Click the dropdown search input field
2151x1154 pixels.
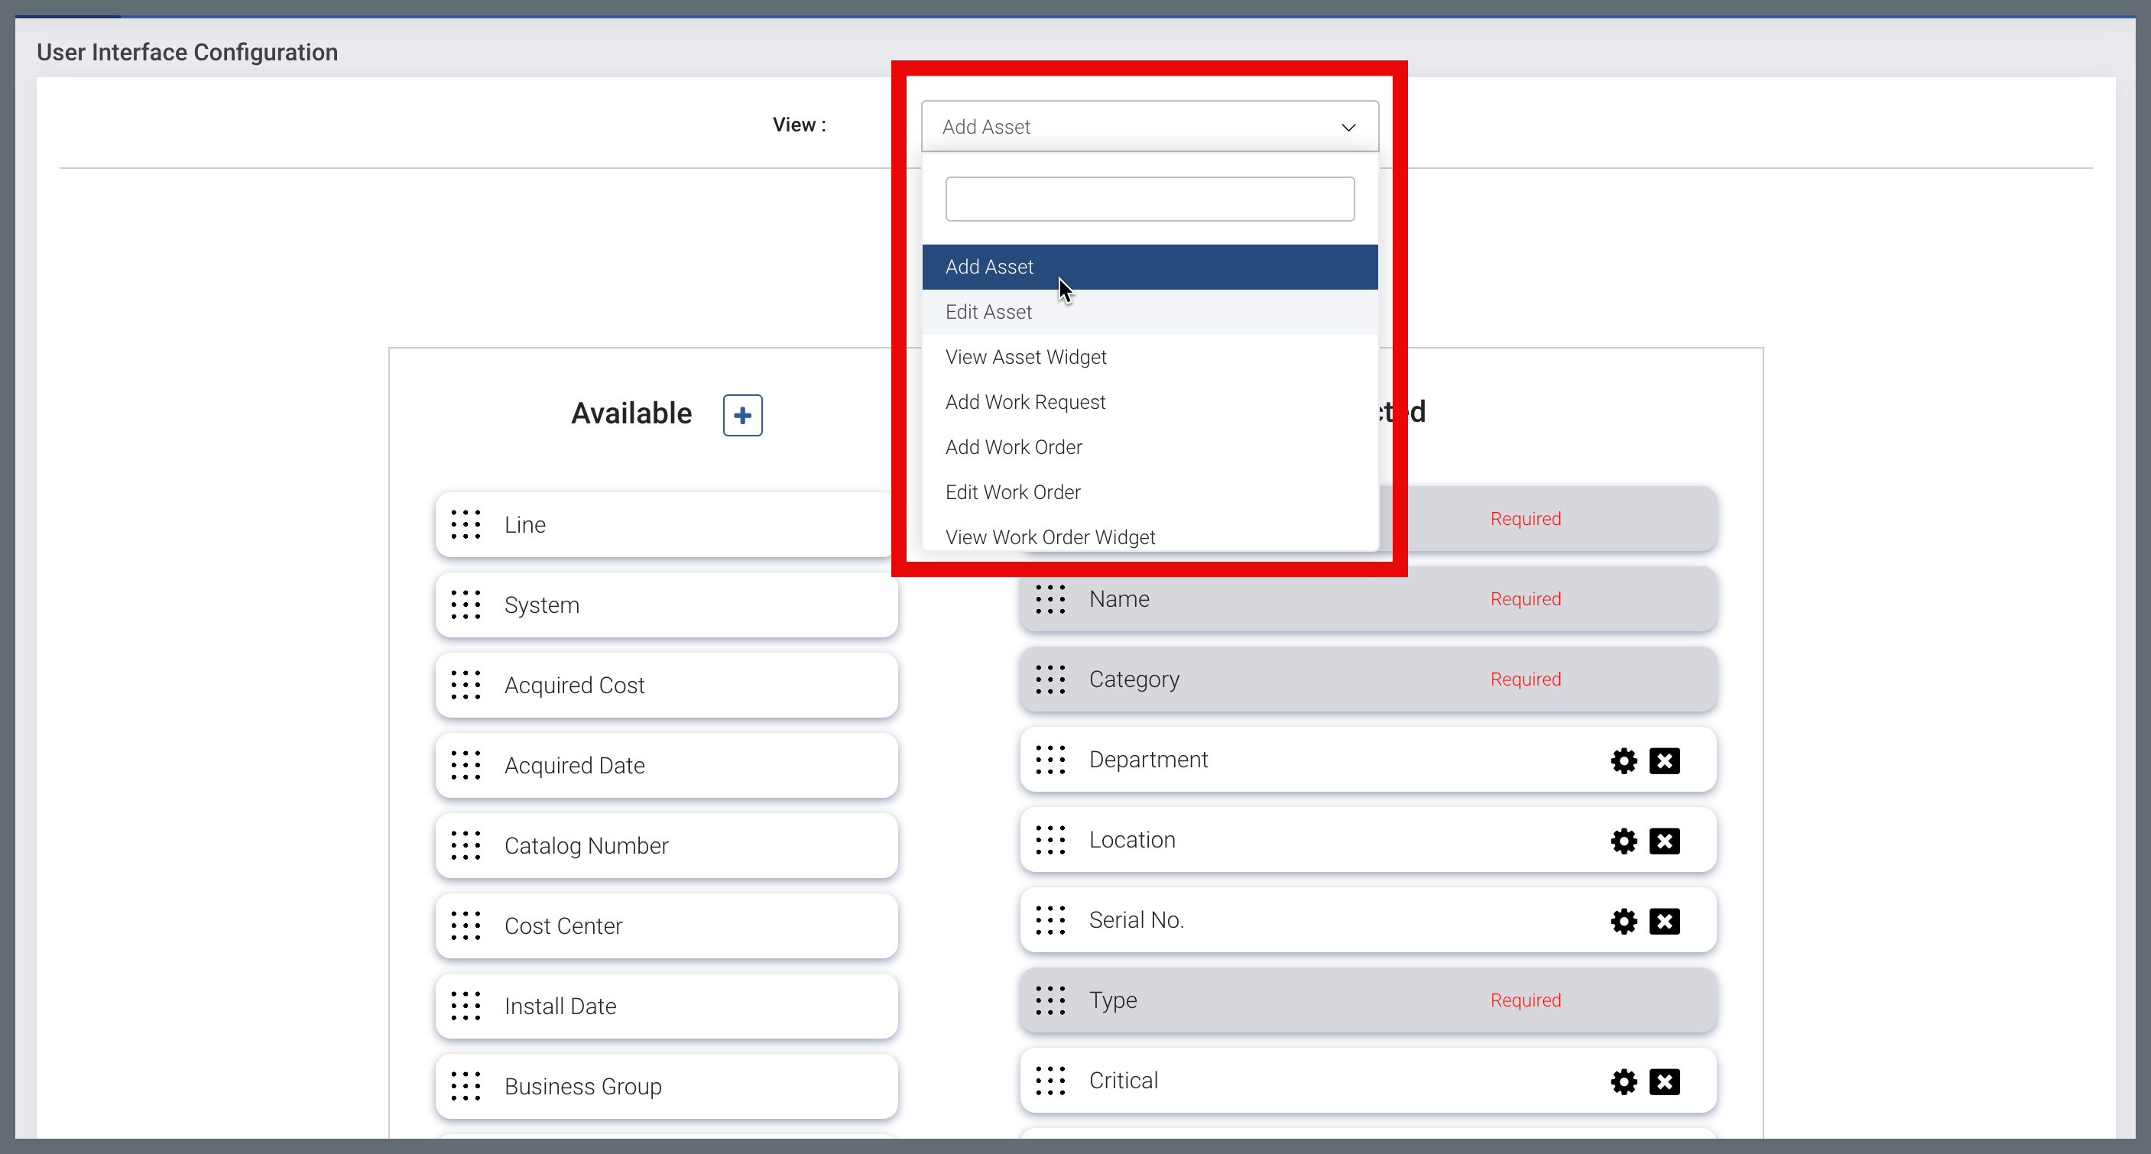(x=1149, y=199)
